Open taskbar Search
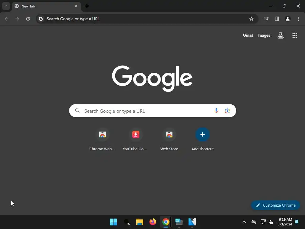The height and width of the screenshot is (229, 305). 127,222
